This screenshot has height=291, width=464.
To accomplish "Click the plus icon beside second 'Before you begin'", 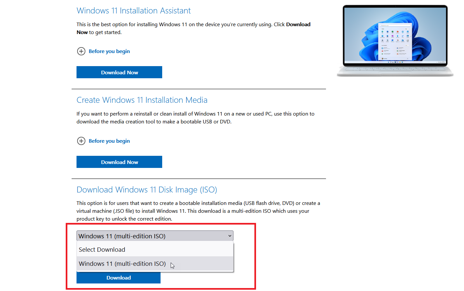I will point(81,141).
